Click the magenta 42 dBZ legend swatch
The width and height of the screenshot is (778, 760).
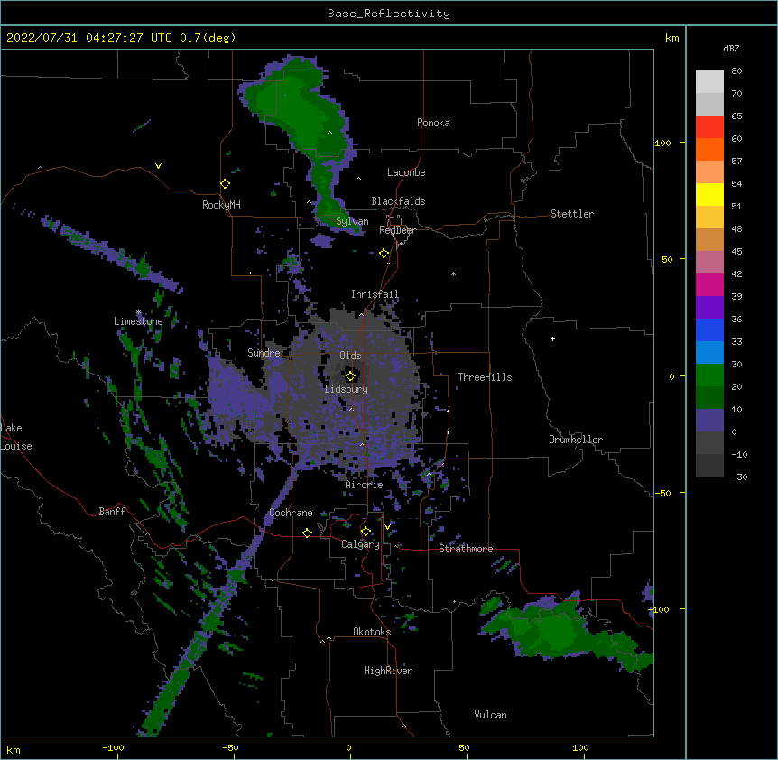tap(709, 284)
